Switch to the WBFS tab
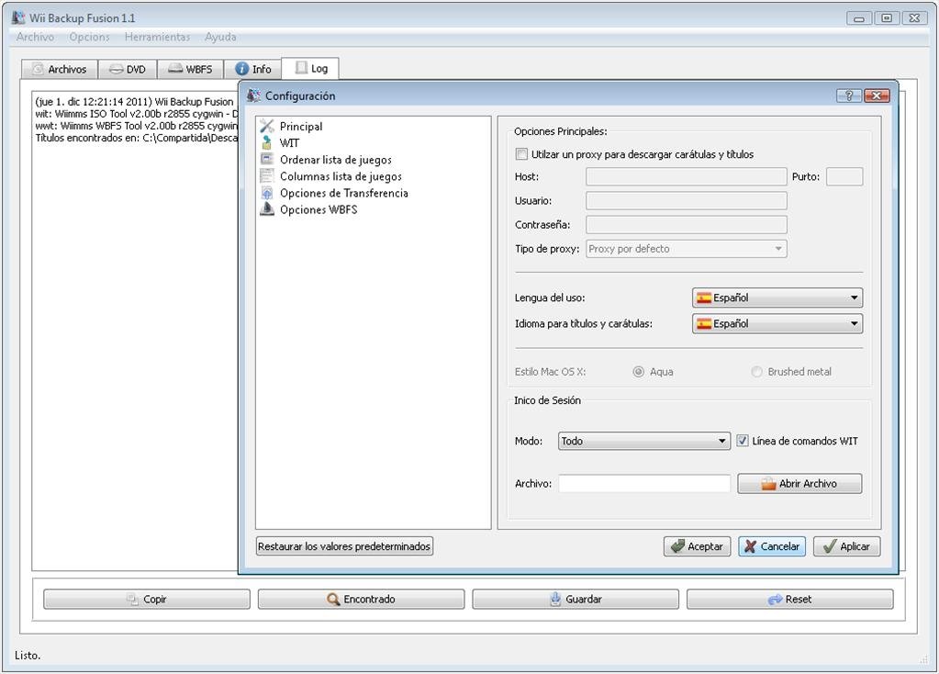Image resolution: width=939 pixels, height=674 pixels. [x=190, y=70]
